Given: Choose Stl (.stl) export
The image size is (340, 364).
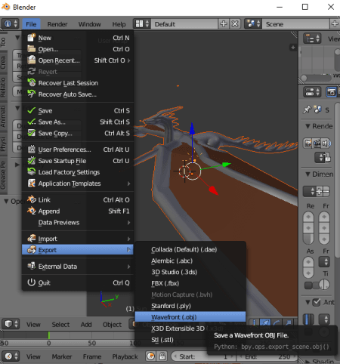Looking at the screenshot, I should (x=172, y=340).
